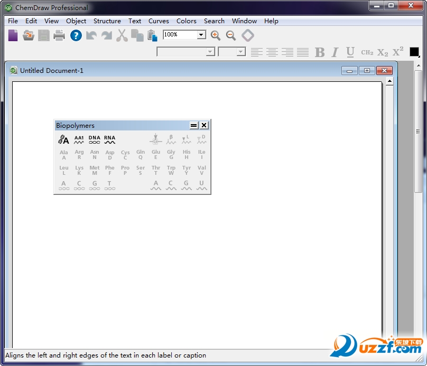Open the font name dropdown
This screenshot has width=427, height=366.
(x=210, y=52)
